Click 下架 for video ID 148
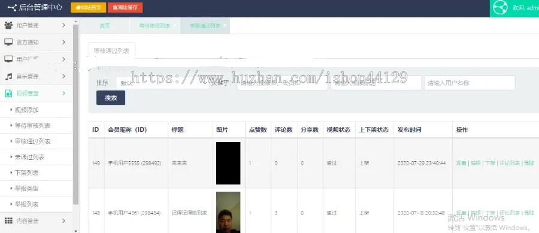 coord(490,213)
